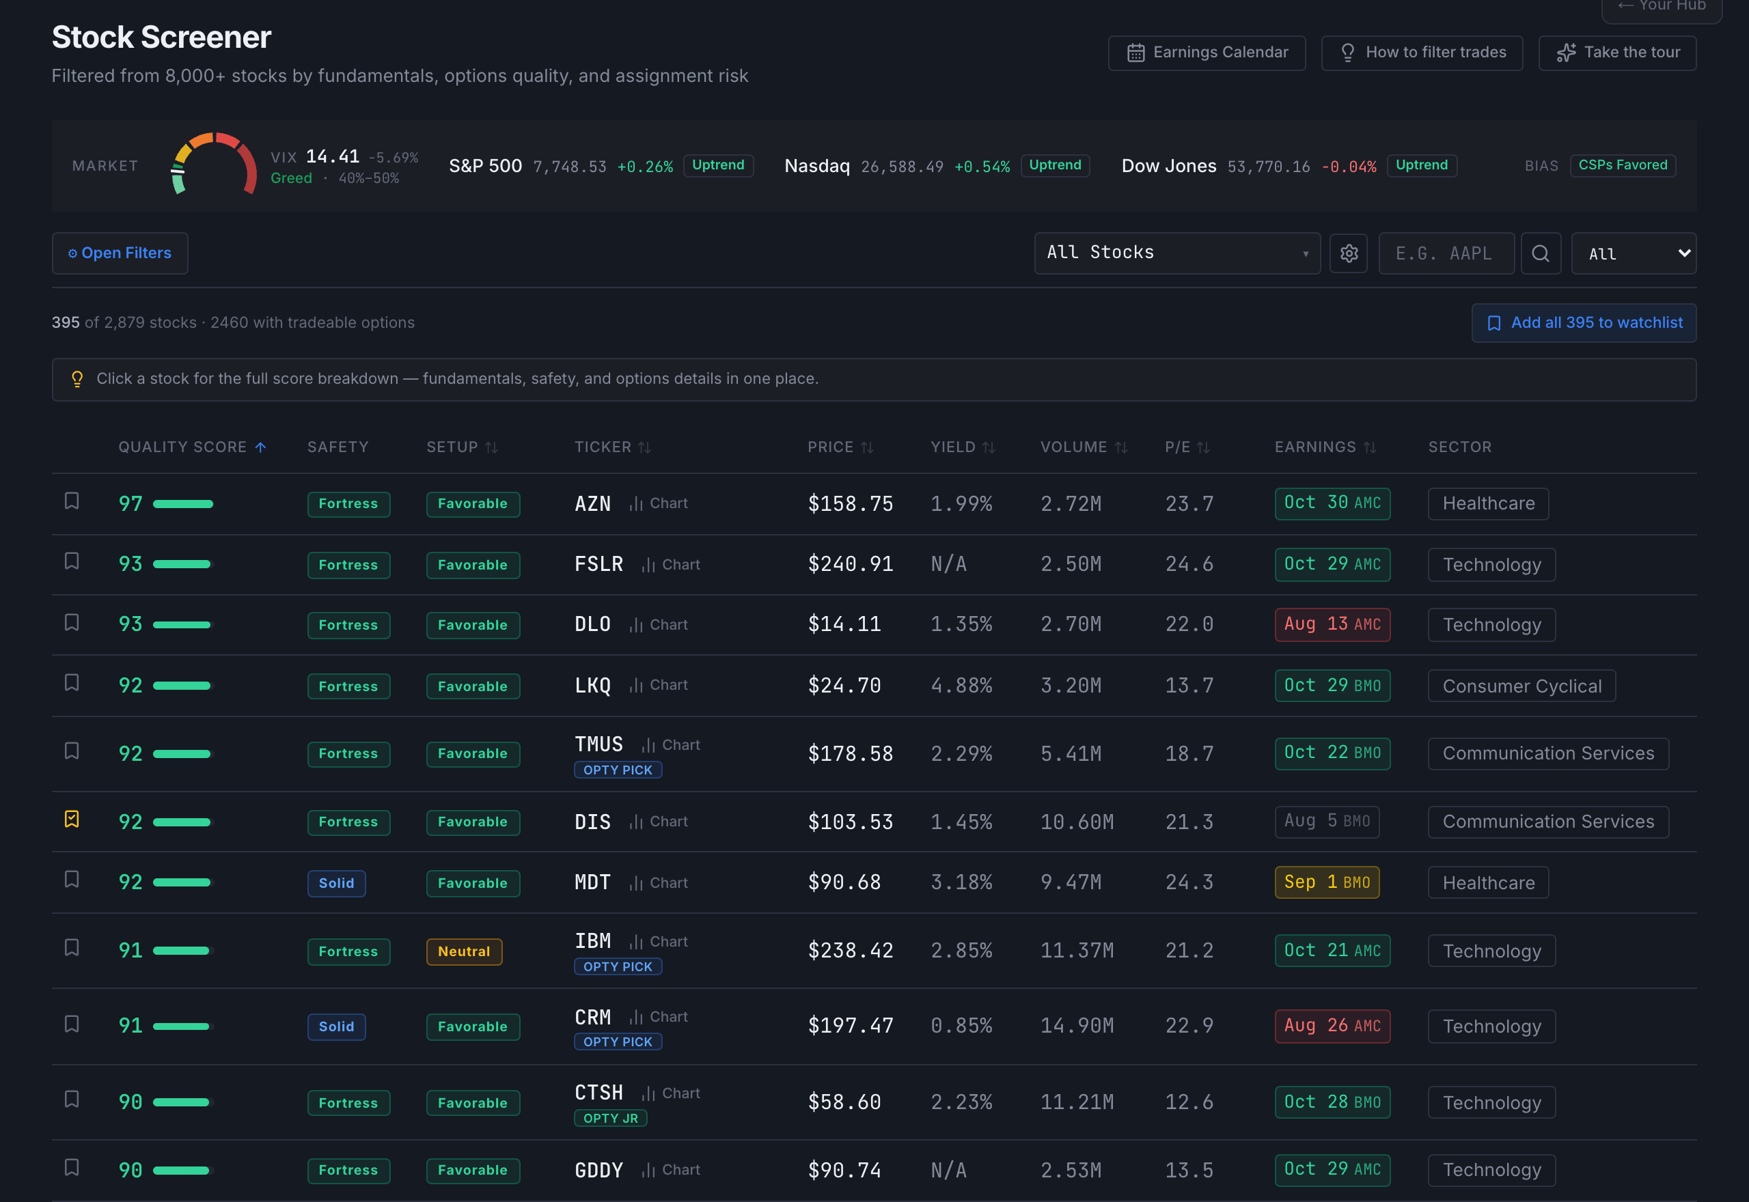Bookmark the CRM row
Viewport: 1749px width, 1202px height.
[72, 1024]
